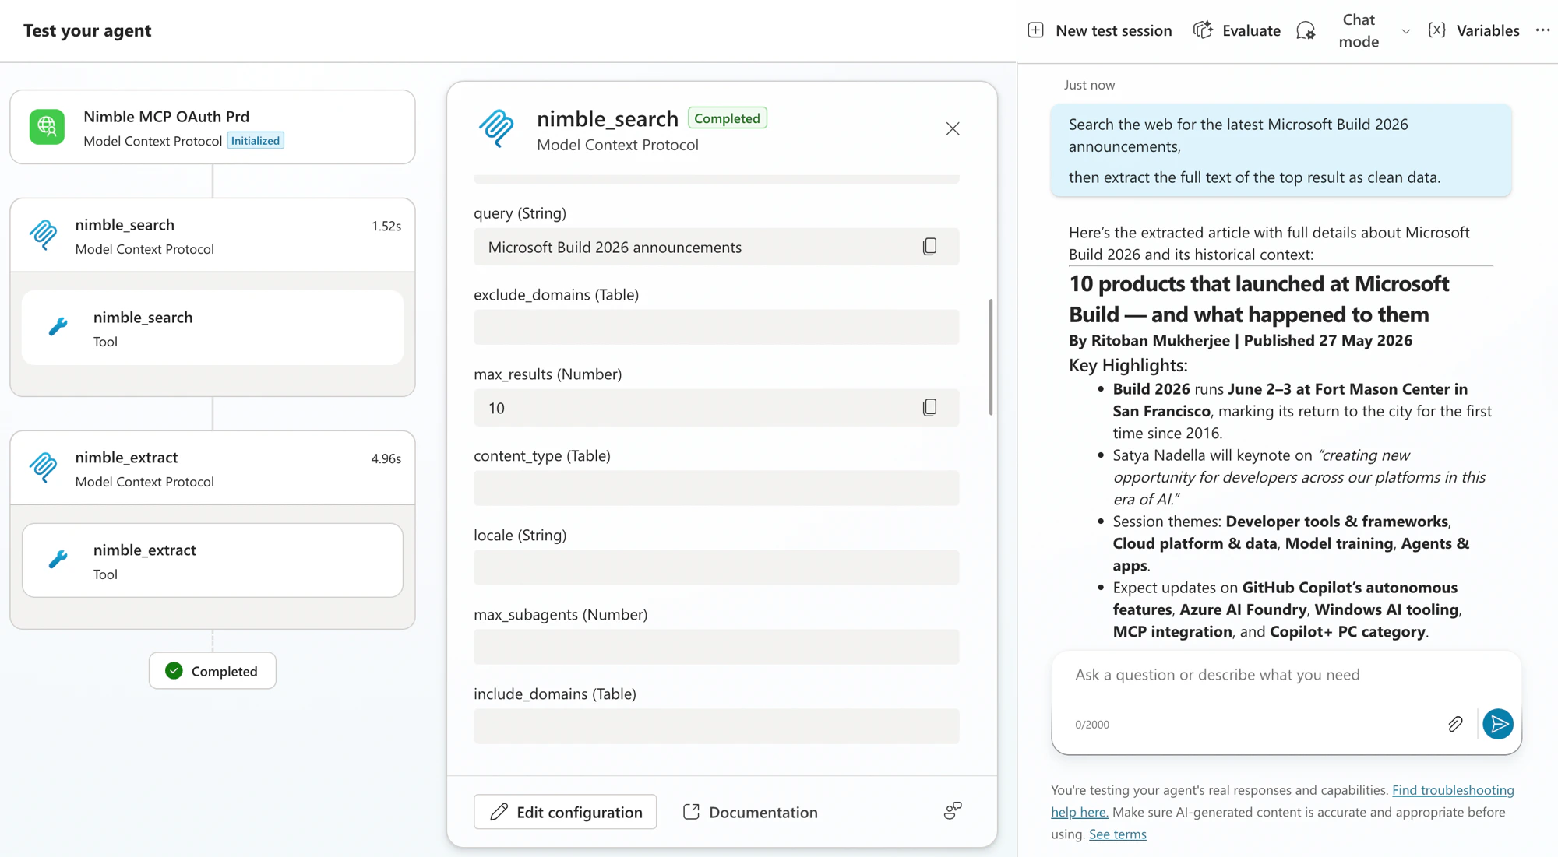Click the Key Highlights heading
This screenshot has width=1558, height=857.
coord(1128,365)
